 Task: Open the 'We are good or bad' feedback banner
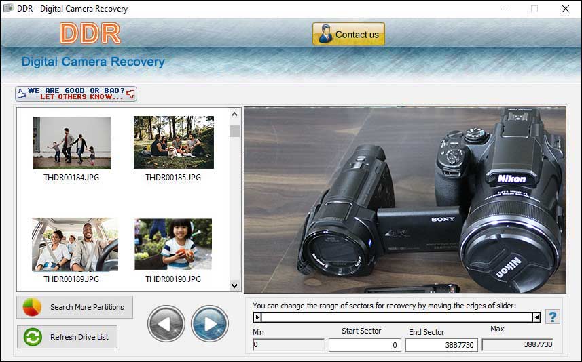[76, 94]
